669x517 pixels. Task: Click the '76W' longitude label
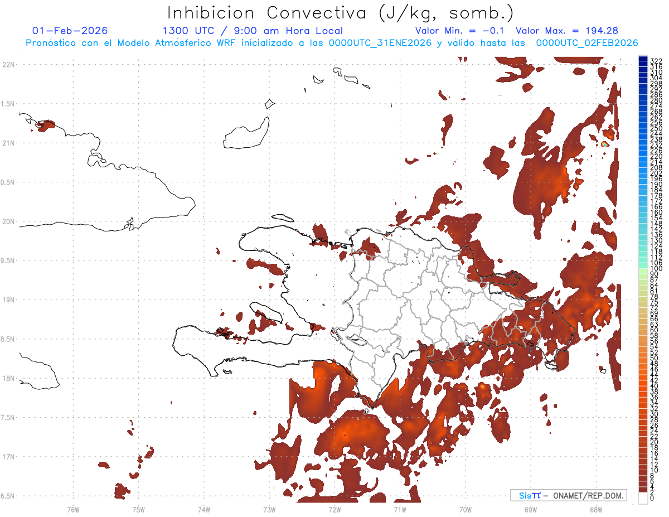tap(73, 509)
